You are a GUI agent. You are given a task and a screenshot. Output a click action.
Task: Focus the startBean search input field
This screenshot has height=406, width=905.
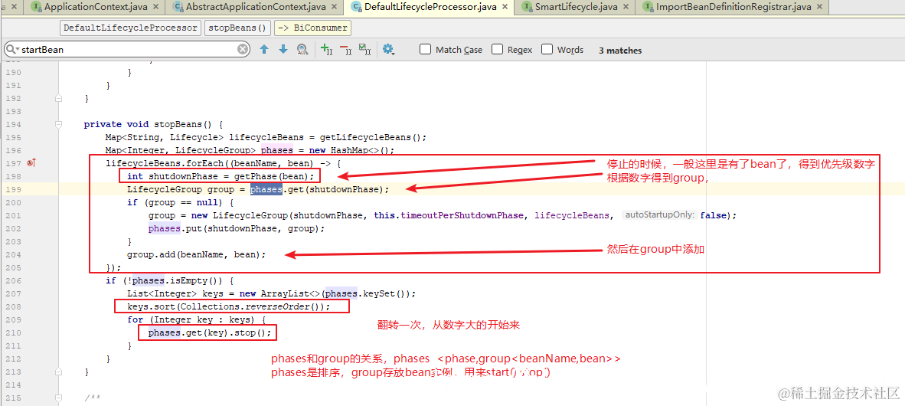click(x=129, y=50)
